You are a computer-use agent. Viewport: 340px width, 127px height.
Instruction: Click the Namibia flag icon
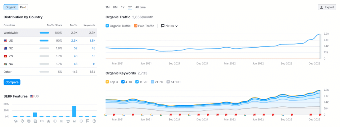point(5,64)
